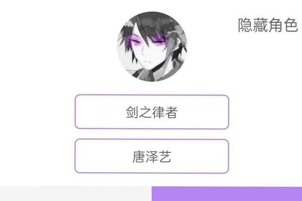Click the 唐 character in the second option
The height and width of the screenshot is (201, 302).
coord(139,157)
